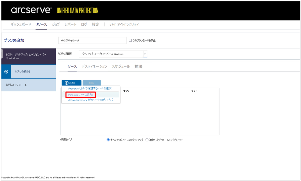Viewport: 301px width, 181px height.
Task: Toggle このプランを一時停止 checkbox
Action: (130, 41)
